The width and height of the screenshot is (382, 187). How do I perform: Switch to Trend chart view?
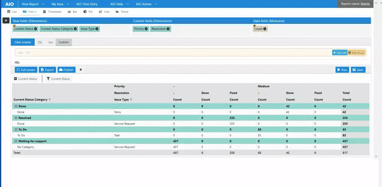coord(122,12)
